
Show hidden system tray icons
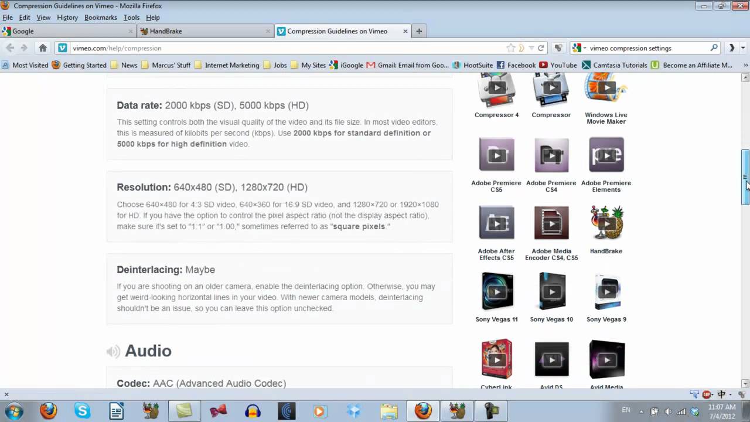[641, 411]
